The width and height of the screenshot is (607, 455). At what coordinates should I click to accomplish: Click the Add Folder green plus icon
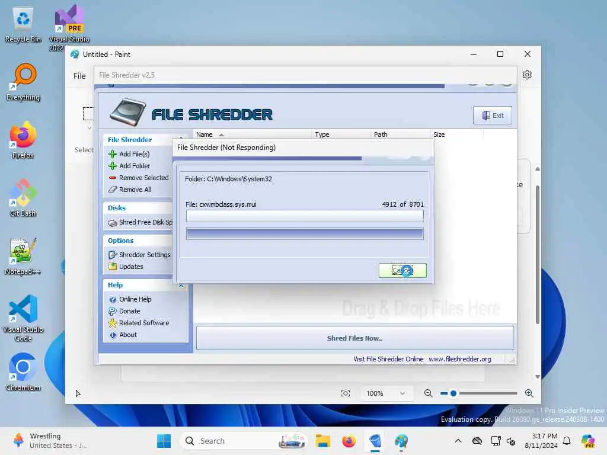coord(113,166)
